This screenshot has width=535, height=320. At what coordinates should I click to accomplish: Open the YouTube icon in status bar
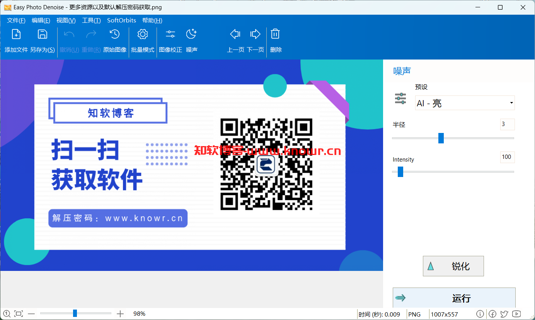click(516, 314)
